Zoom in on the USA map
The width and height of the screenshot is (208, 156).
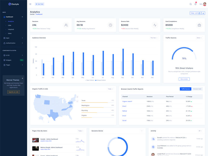click(x=77, y=97)
